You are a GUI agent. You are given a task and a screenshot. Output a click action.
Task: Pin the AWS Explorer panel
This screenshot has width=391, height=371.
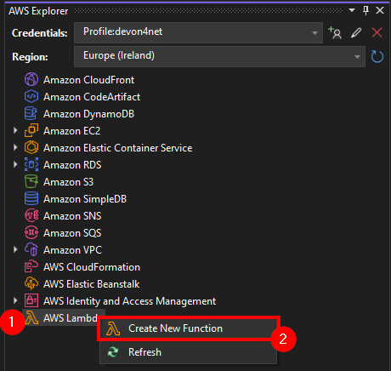[365, 10]
